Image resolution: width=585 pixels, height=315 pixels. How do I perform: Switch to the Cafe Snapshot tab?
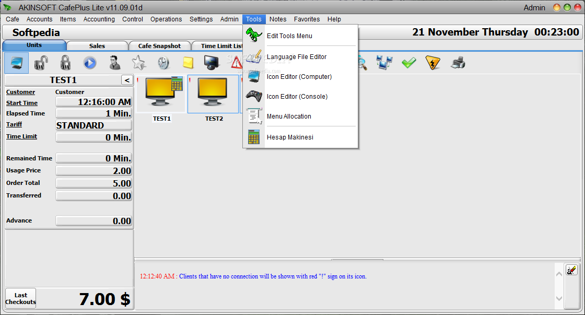click(x=159, y=45)
